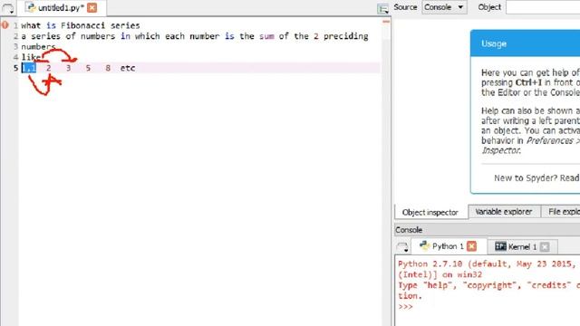Close the Kernel 1 tab
Screen dimensions: 580x326
click(x=545, y=246)
